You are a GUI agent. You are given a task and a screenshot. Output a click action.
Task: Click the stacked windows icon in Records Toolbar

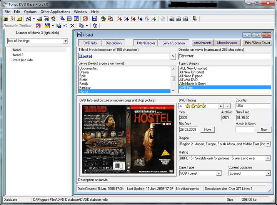click(x=95, y=26)
